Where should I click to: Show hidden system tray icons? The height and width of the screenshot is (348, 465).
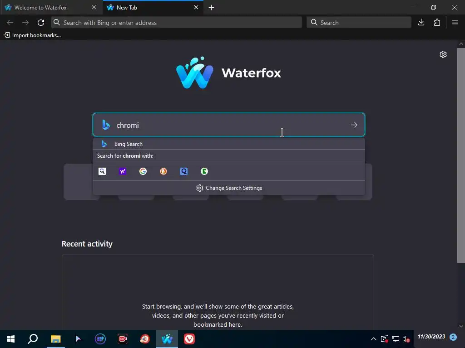tap(374, 339)
